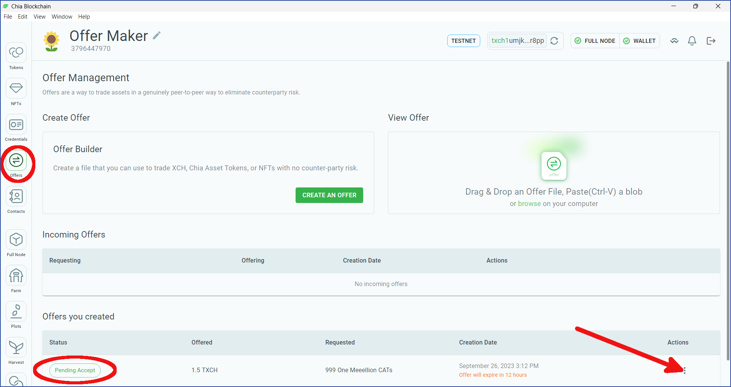The image size is (731, 387).
Task: Open the Window menu
Action: 62,17
